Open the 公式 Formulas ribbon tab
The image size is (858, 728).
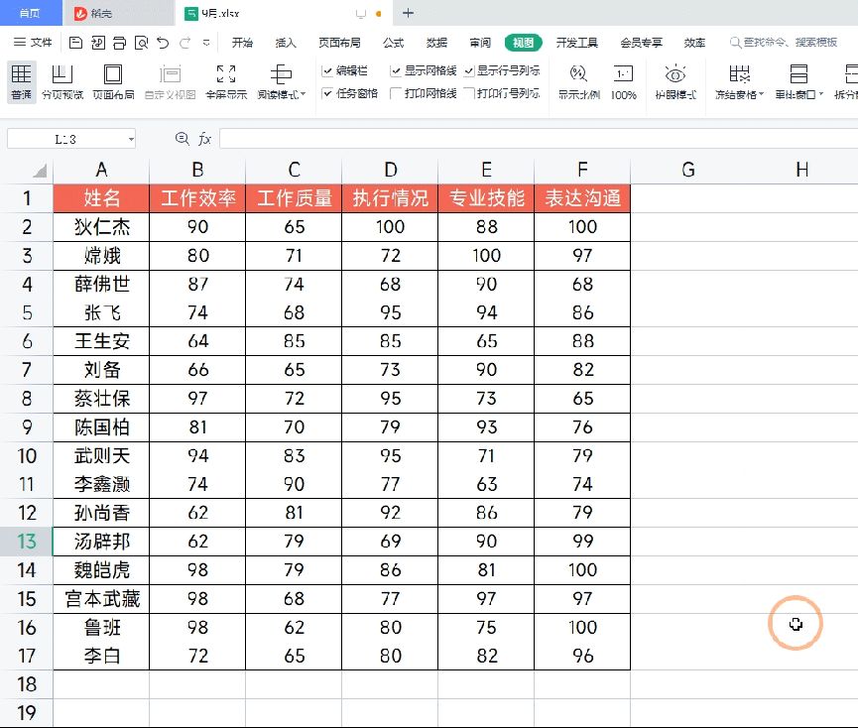click(x=393, y=43)
